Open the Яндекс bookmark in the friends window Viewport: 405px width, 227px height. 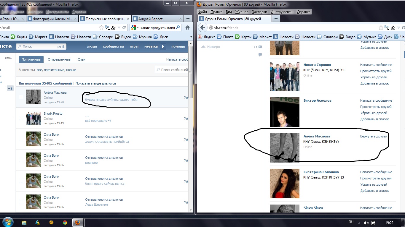coord(207,37)
